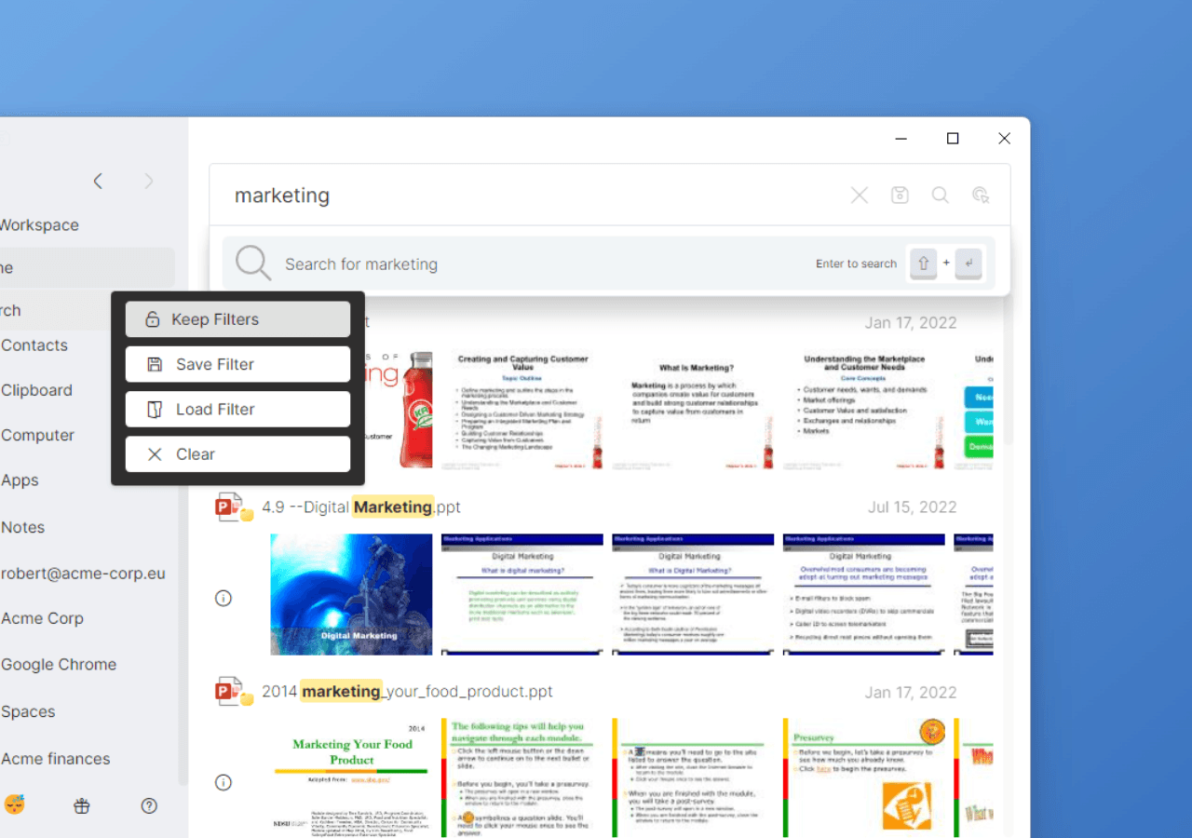Viewport: 1192px width, 838px height.
Task: Open the blue Digital Marketing cover slide thumbnail
Action: [x=351, y=594]
